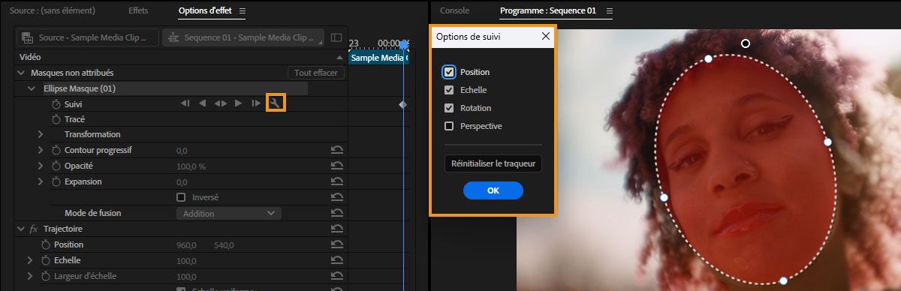Expand the Contour progressif property
This screenshot has height=291, width=901.
41,150
